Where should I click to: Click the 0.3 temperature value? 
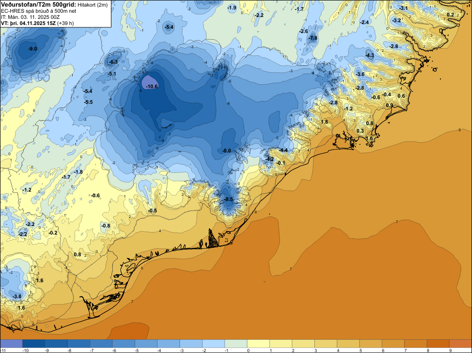360,131
